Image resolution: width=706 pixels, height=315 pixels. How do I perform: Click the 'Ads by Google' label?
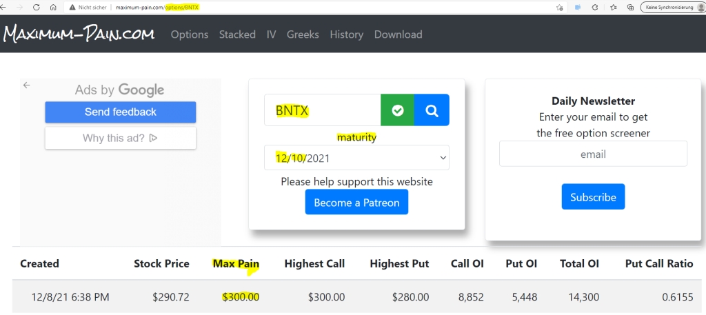(119, 90)
